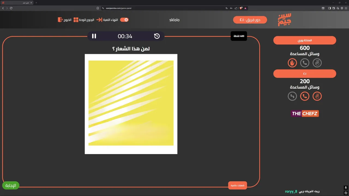Go back with browser back arrow

[3, 8]
